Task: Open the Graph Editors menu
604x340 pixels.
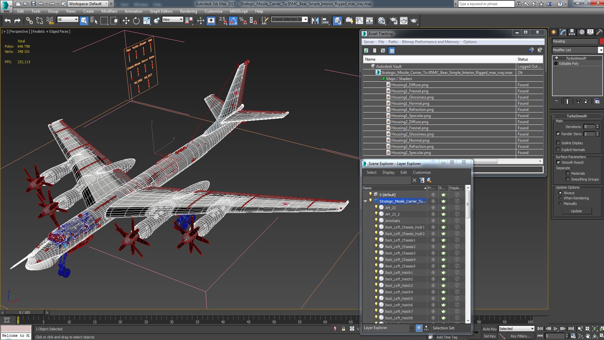Action: point(161,11)
